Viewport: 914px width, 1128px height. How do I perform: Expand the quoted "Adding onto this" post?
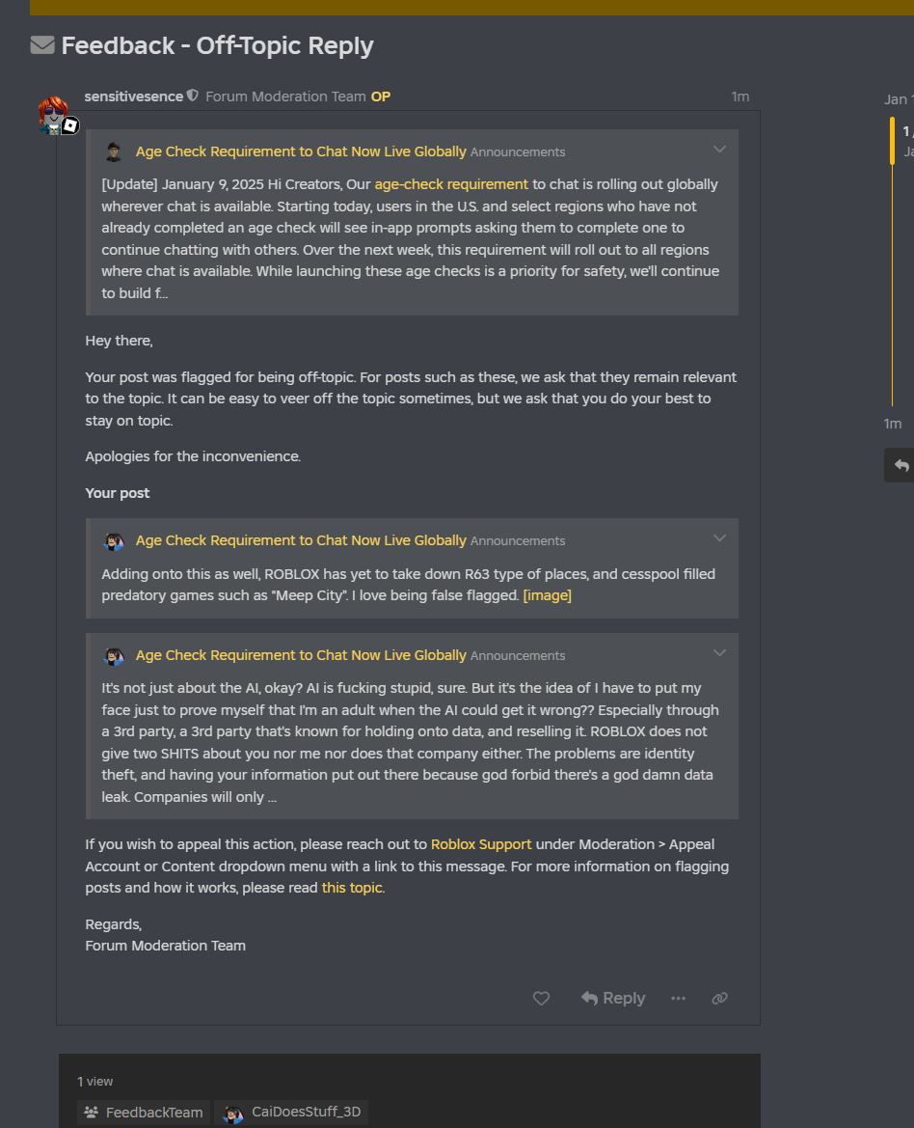pyautogui.click(x=719, y=538)
